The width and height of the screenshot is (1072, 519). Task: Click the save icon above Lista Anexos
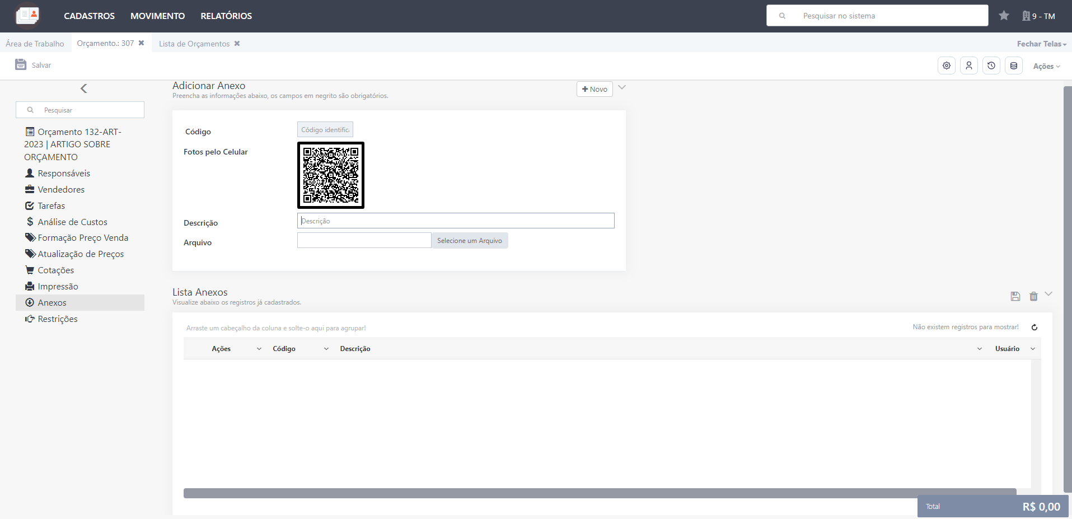click(x=1015, y=296)
